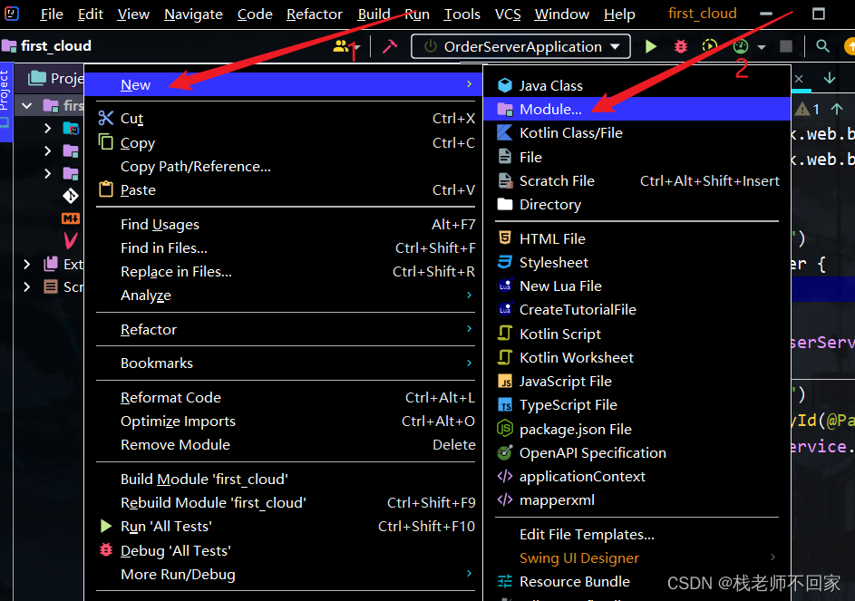Expand Swing UI Designer submenu
Viewport: 855px width, 601px height.
click(636, 557)
